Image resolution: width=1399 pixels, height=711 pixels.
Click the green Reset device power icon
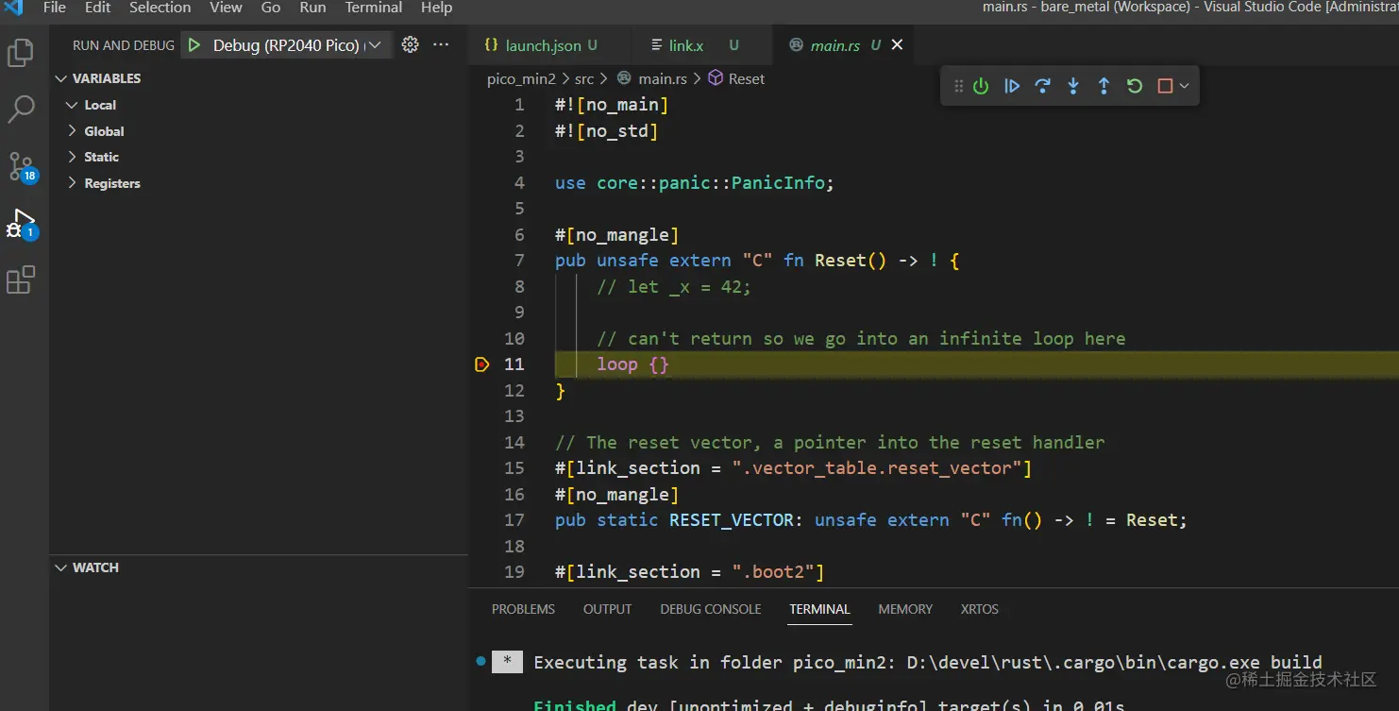(x=981, y=86)
